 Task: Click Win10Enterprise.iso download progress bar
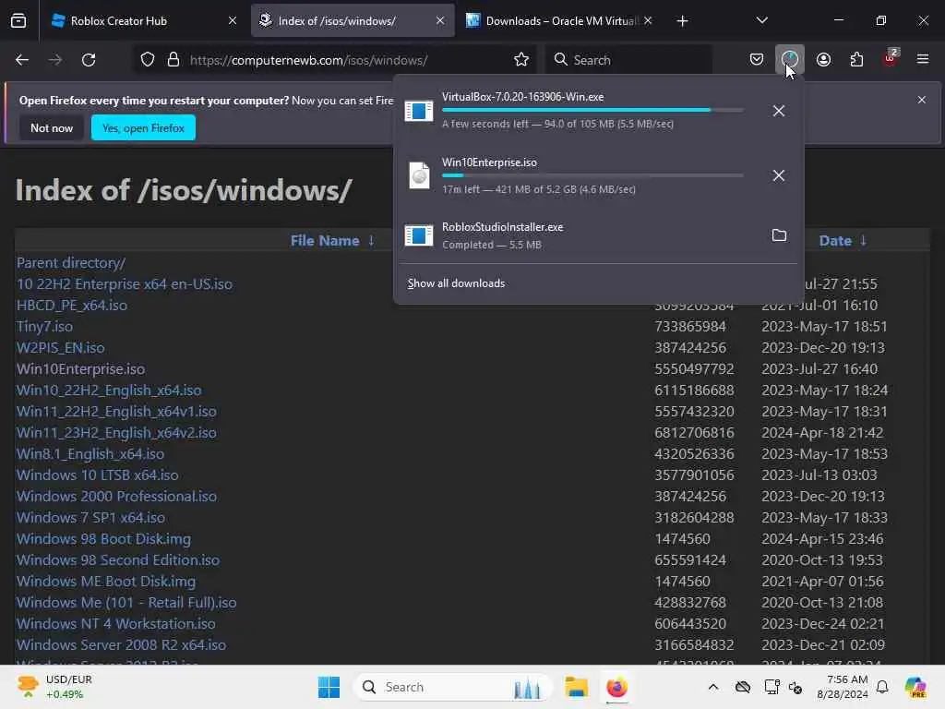[592, 175]
